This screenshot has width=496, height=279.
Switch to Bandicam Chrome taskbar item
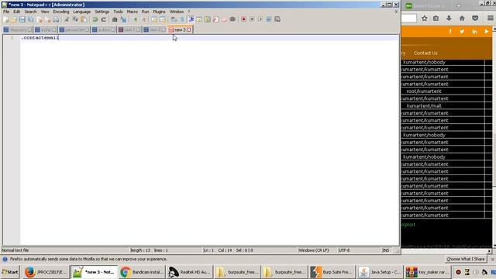coord(142,272)
